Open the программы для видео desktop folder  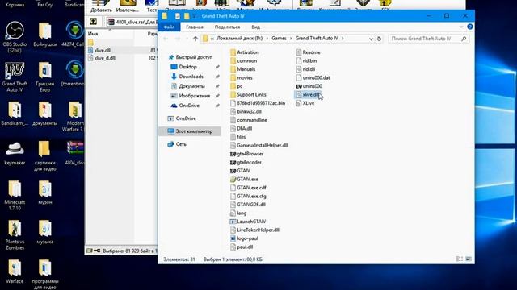[x=45, y=274]
